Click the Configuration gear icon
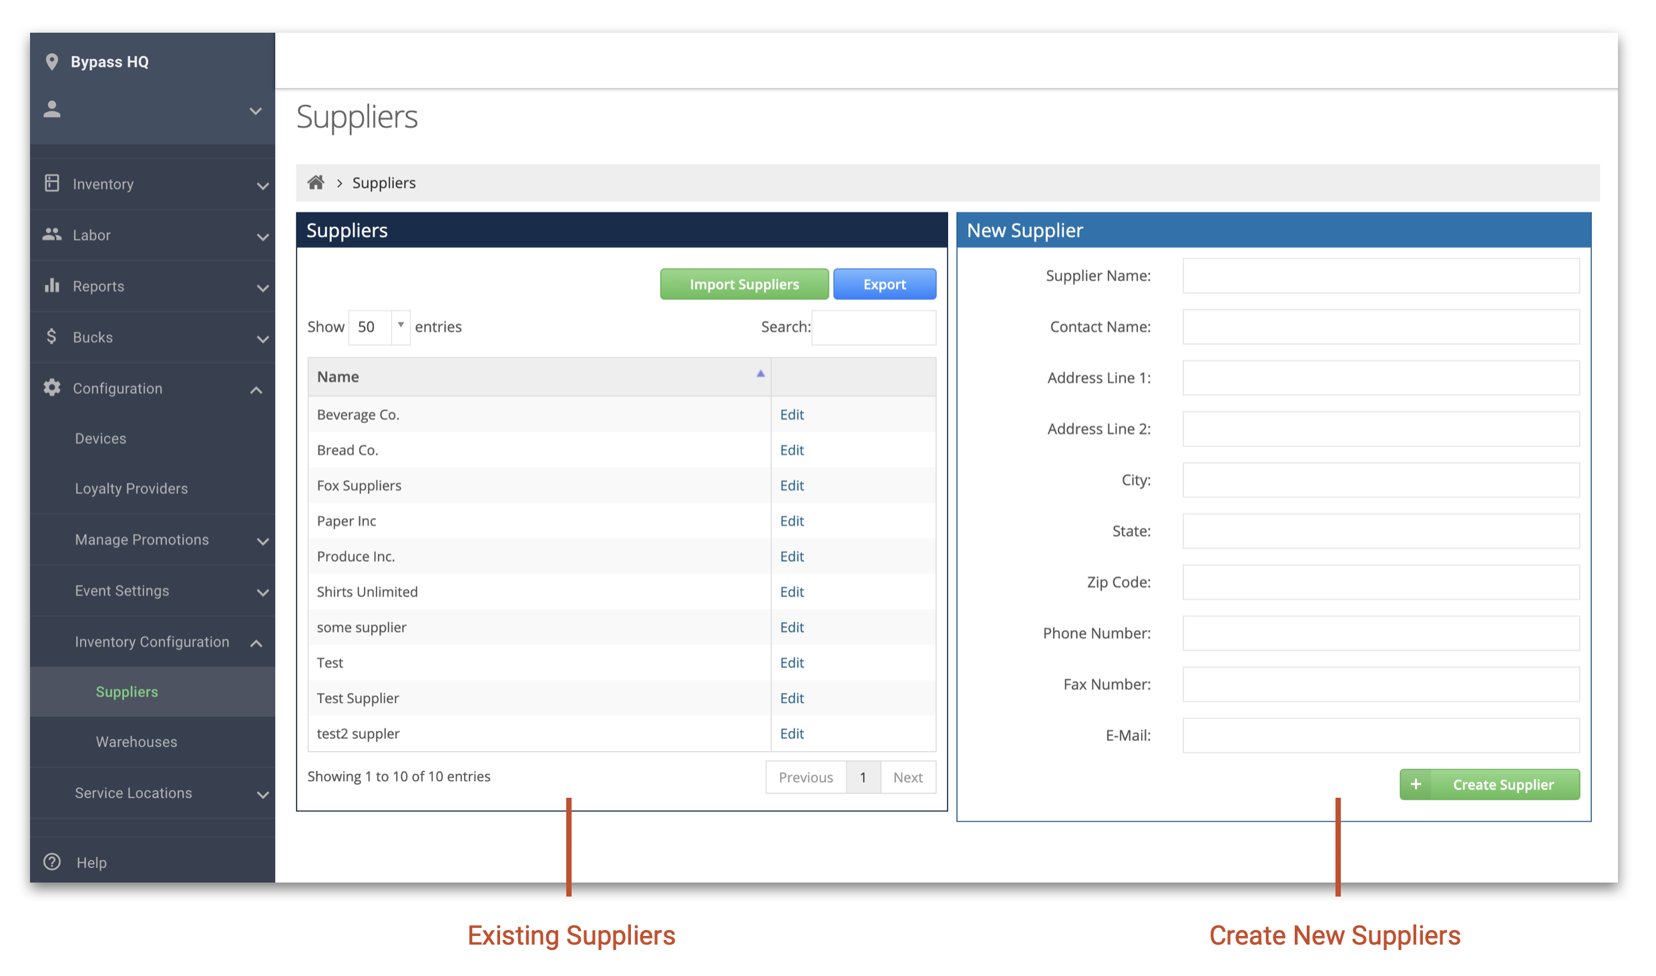Viewport: 1656px width, 976px height. pos(50,387)
